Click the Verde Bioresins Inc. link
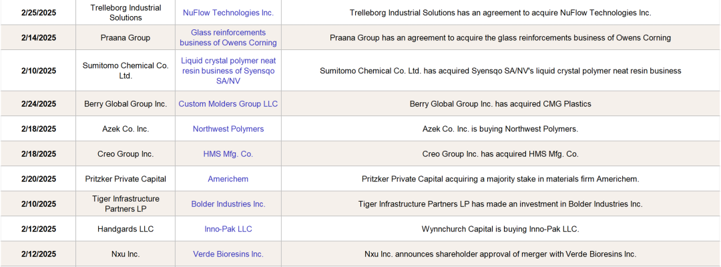Image resolution: width=721 pixels, height=267 pixels. pos(228,254)
